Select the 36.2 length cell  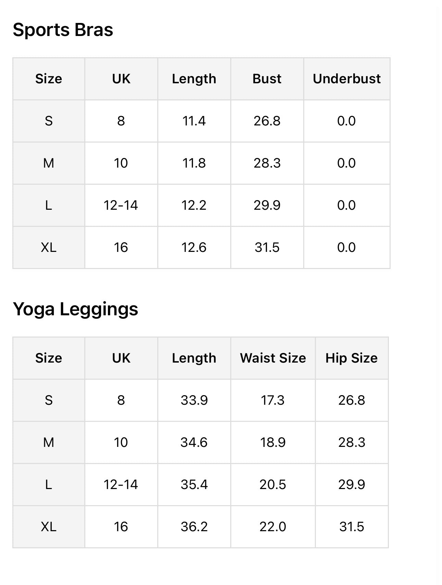pyautogui.click(x=194, y=527)
